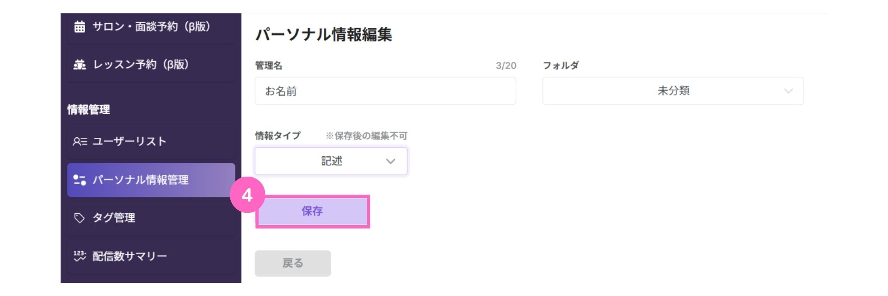Go to ユーザーリスト in the sidebar
The width and height of the screenshot is (888, 296).
(151, 142)
